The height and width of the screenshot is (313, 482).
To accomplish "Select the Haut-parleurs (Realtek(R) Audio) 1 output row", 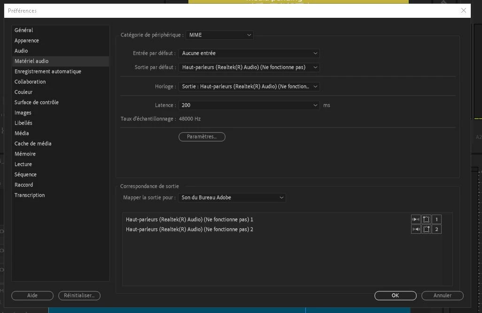I will (x=189, y=219).
